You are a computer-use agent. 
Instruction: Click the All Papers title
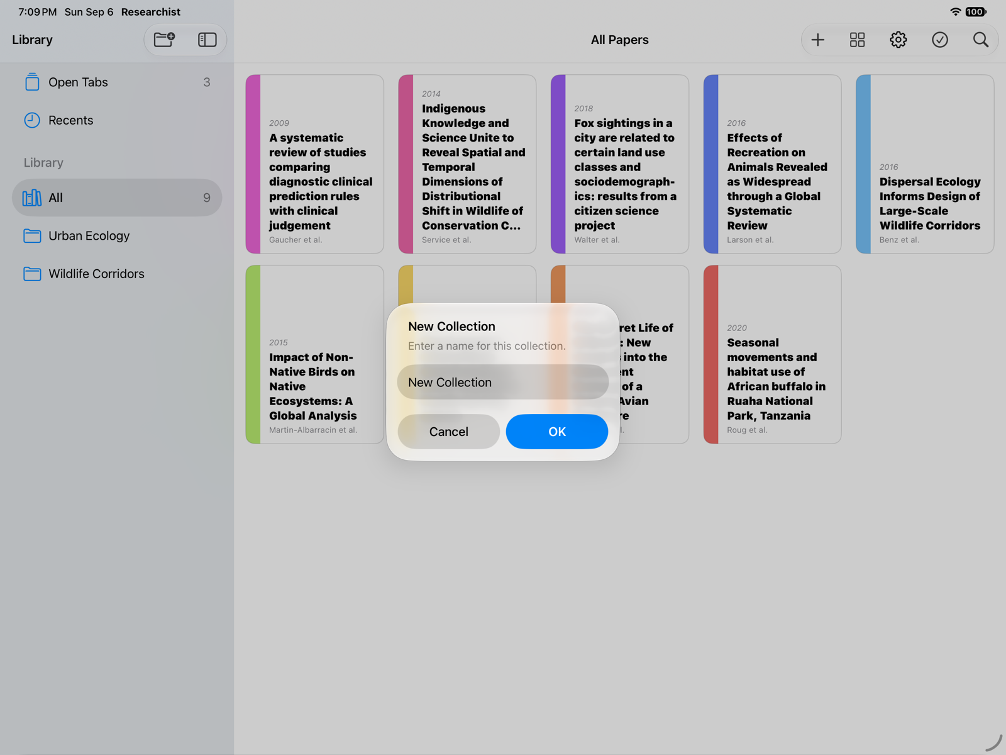[x=619, y=40]
